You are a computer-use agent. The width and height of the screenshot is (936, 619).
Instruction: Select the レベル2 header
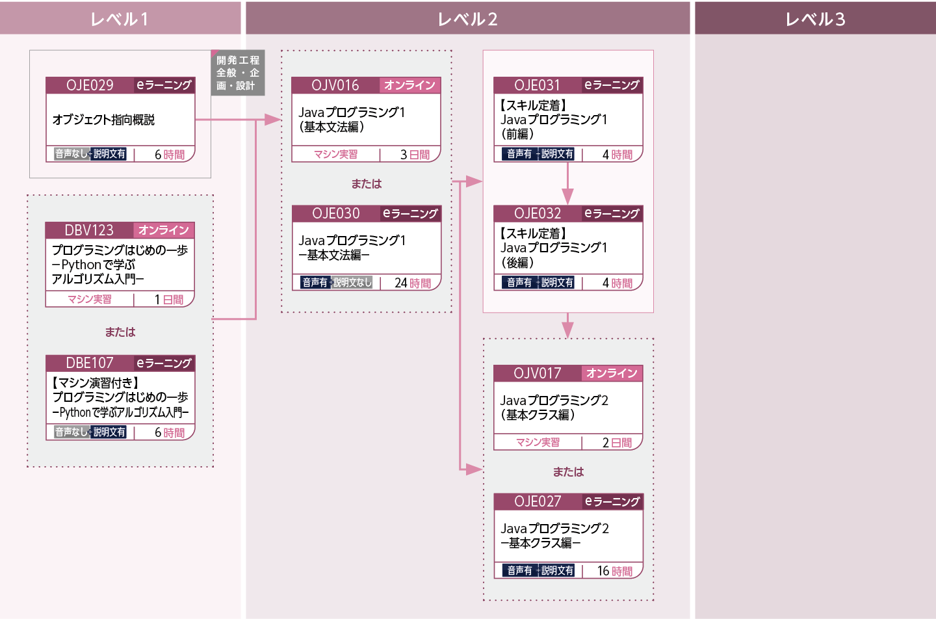(467, 18)
